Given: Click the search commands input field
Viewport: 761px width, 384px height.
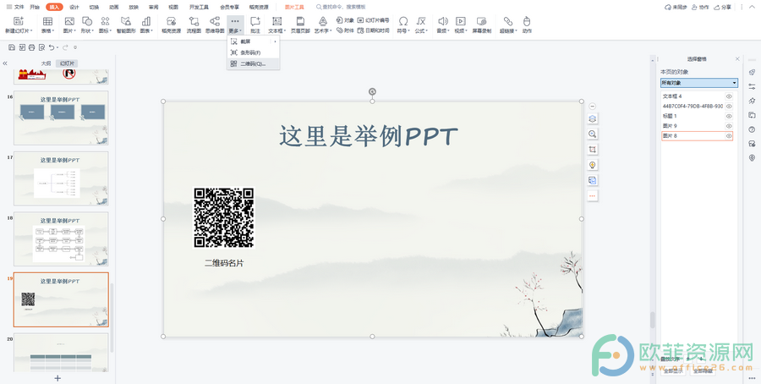Looking at the screenshot, I should [x=343, y=8].
